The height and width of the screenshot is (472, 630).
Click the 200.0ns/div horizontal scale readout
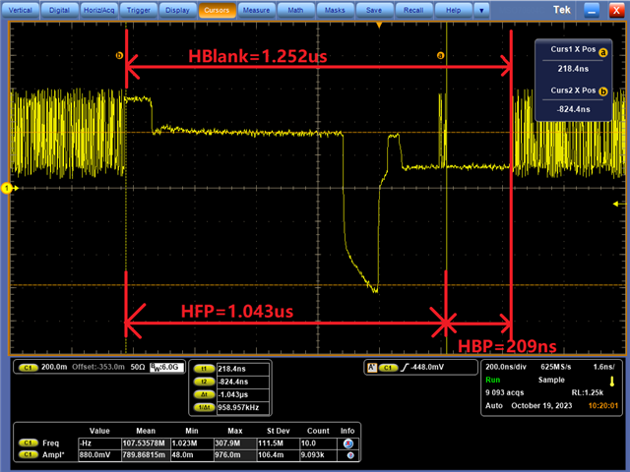[x=506, y=367]
